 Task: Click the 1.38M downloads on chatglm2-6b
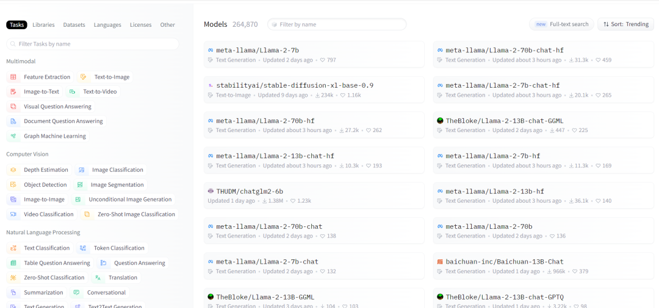(274, 201)
